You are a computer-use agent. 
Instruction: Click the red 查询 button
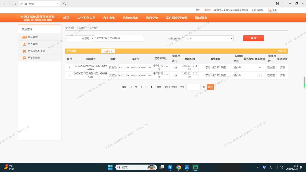[253, 38]
